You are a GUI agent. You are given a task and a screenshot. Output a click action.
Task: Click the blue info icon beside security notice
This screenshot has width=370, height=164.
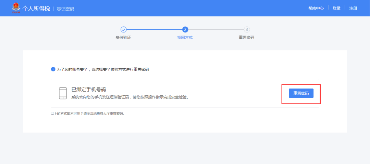click(x=53, y=69)
